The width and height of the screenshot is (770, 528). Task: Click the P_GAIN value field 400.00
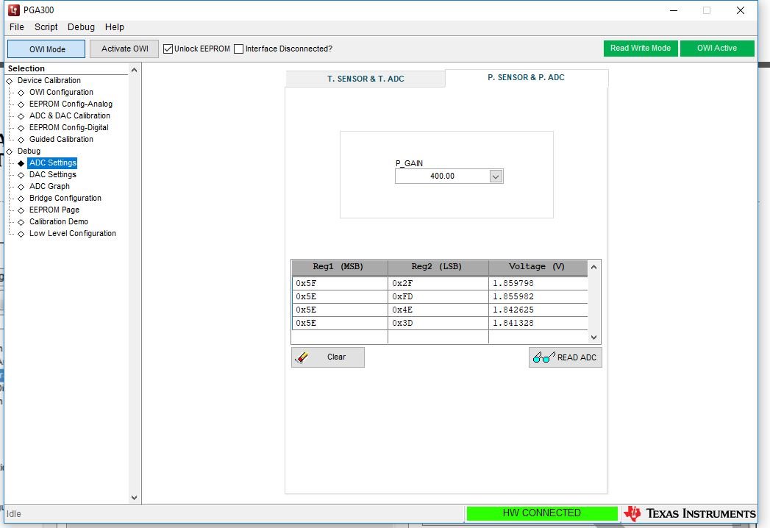(442, 176)
